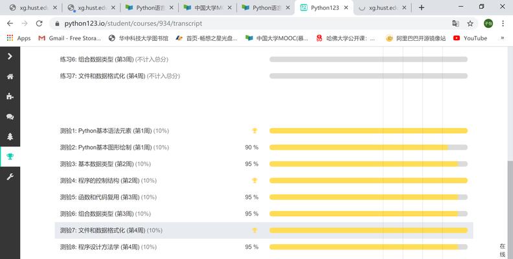Open the Chrome three-dot menu
This screenshot has height=259, width=513.
503,23
